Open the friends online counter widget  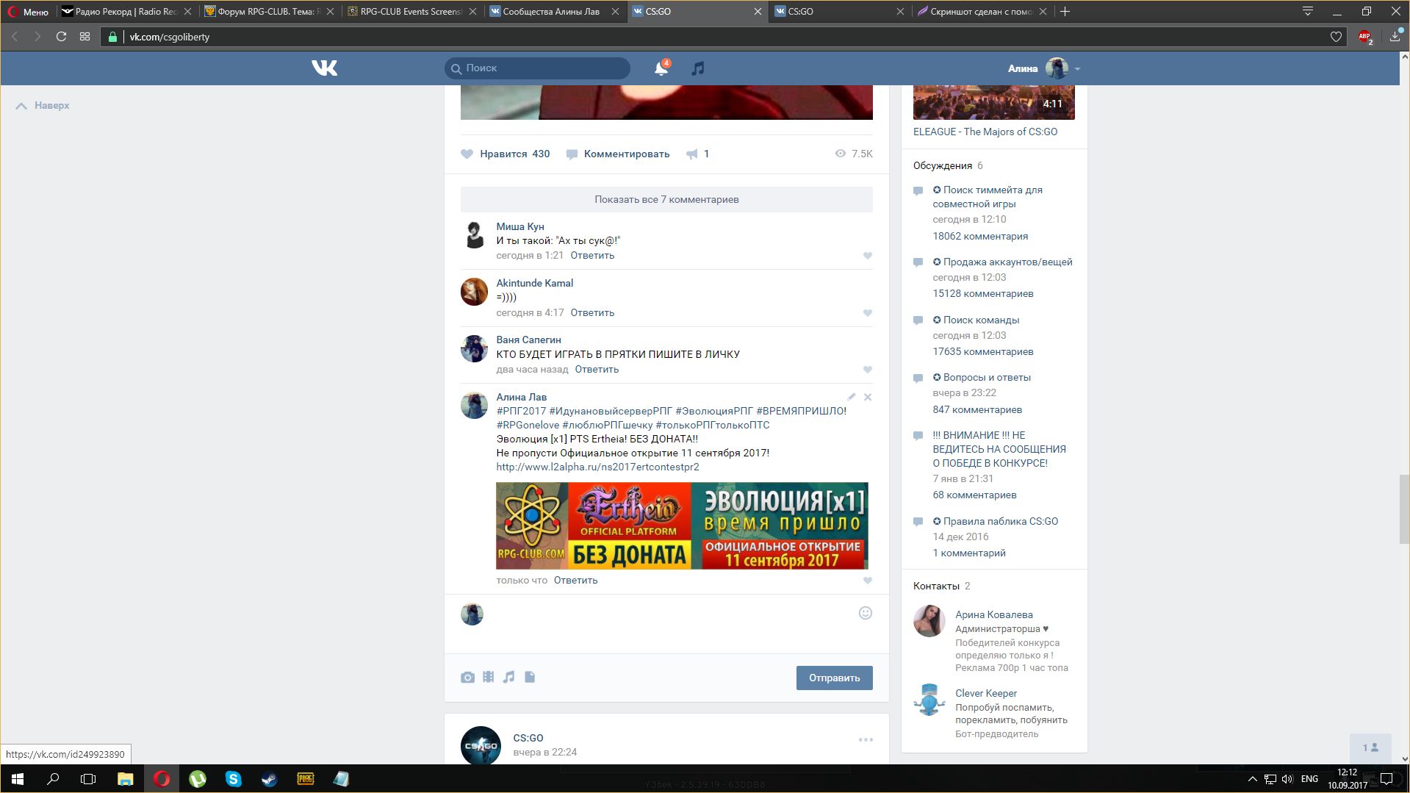tap(1370, 747)
